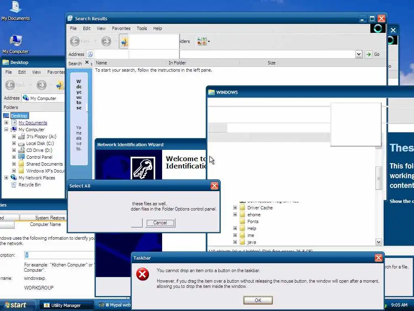Image resolution: width=414 pixels, height=311 pixels.
Task: Open Favorites menu in Search Results
Action: (x=121, y=28)
